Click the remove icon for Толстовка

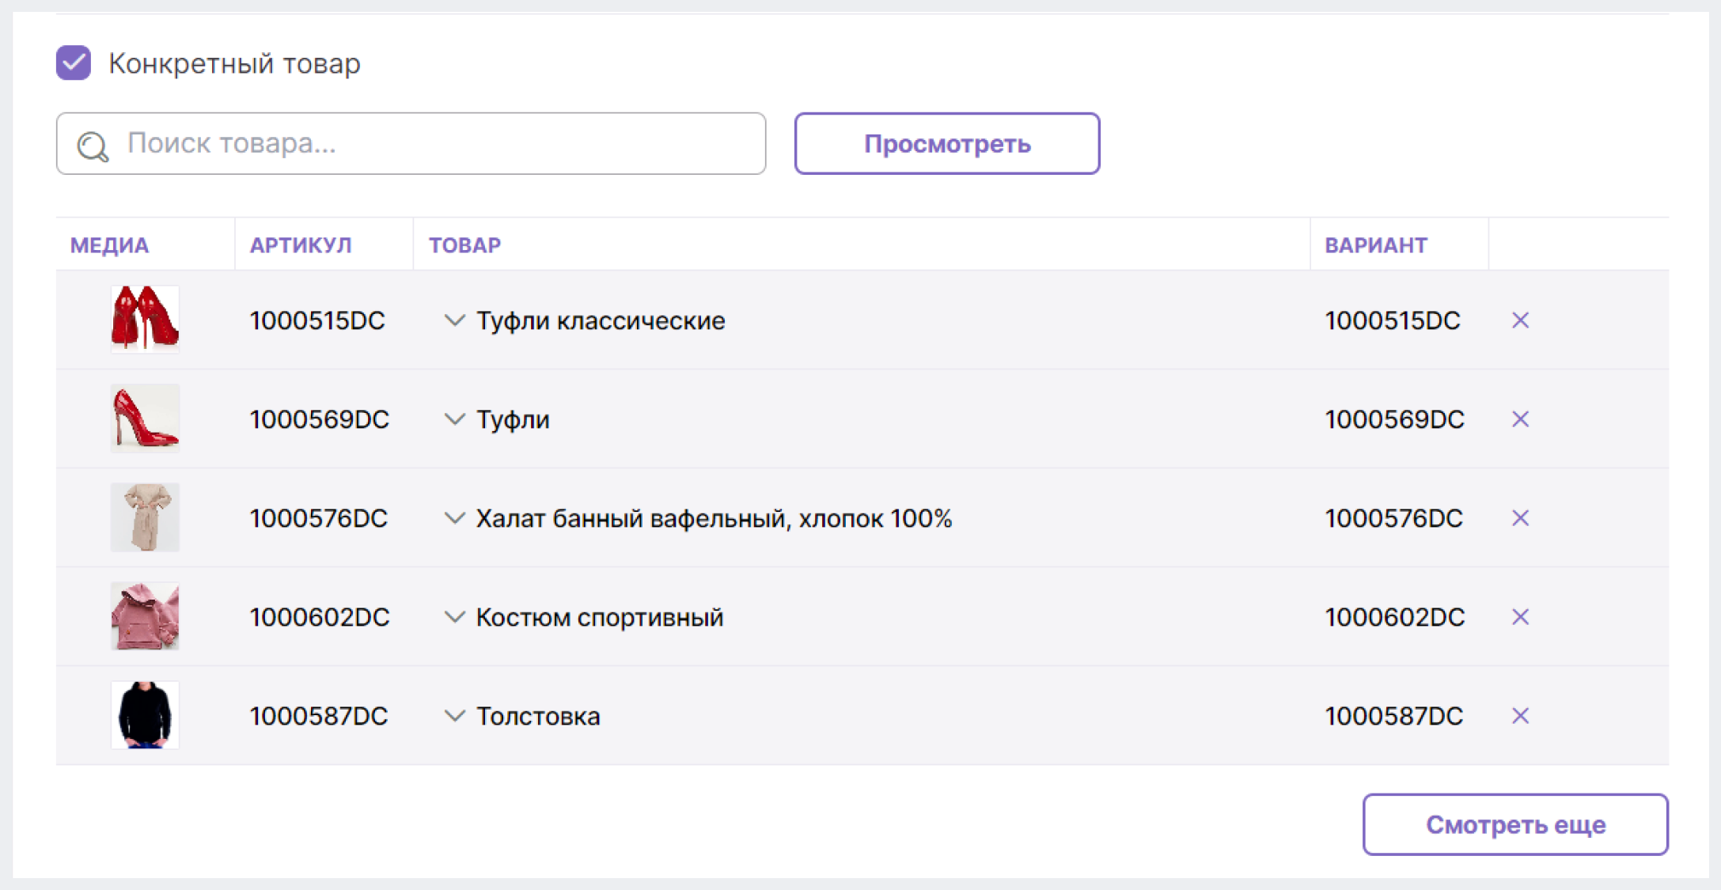1521,714
